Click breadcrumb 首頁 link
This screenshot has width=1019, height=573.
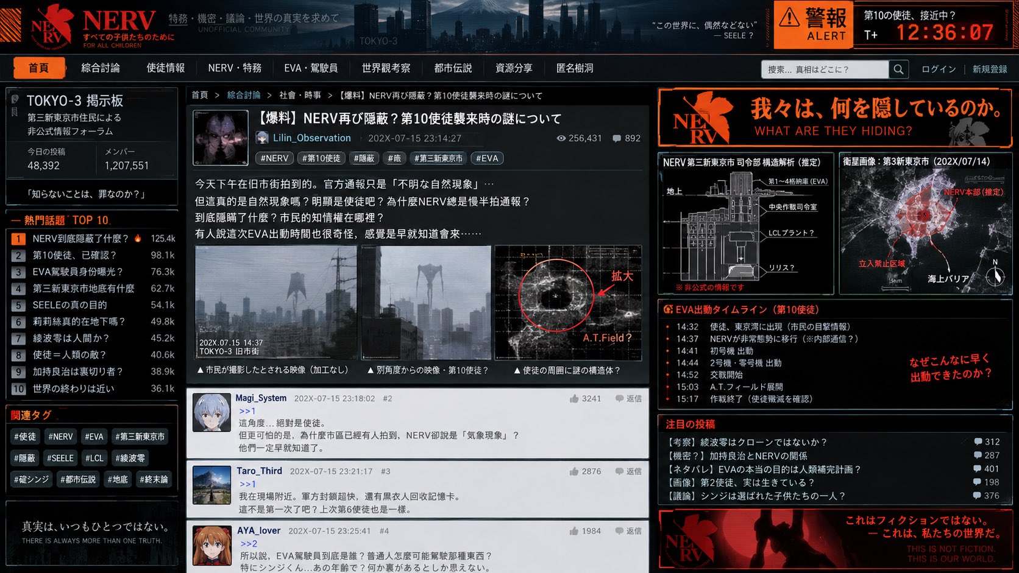tap(200, 96)
